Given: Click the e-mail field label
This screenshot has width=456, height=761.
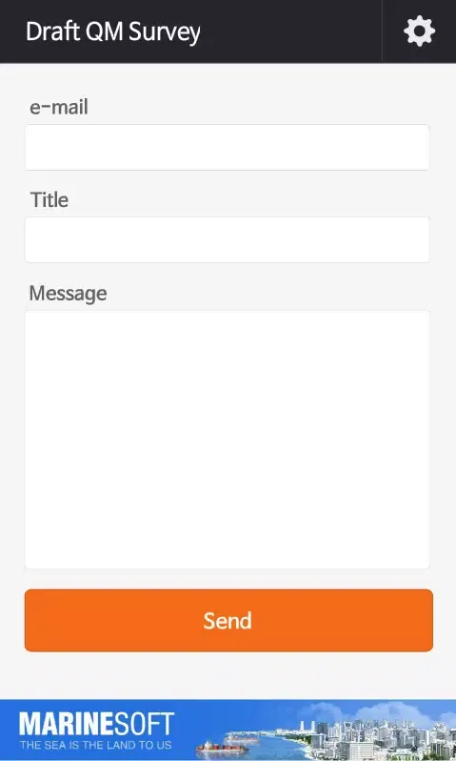Looking at the screenshot, I should (59, 107).
